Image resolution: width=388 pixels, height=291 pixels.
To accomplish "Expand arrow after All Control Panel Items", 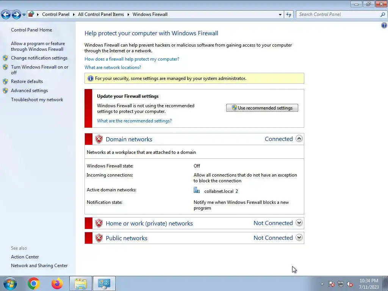I will 128,15.
